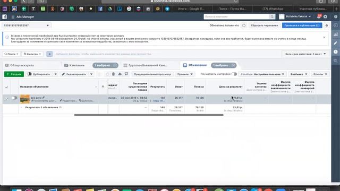The height and width of the screenshot is (191, 340).
Task: Click the 'Сбросить черновики' button
Action: [265, 25]
